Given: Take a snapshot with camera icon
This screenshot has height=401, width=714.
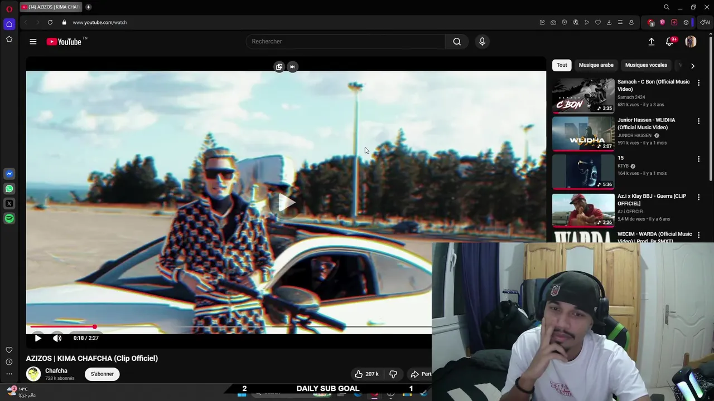Looking at the screenshot, I should coord(553,22).
